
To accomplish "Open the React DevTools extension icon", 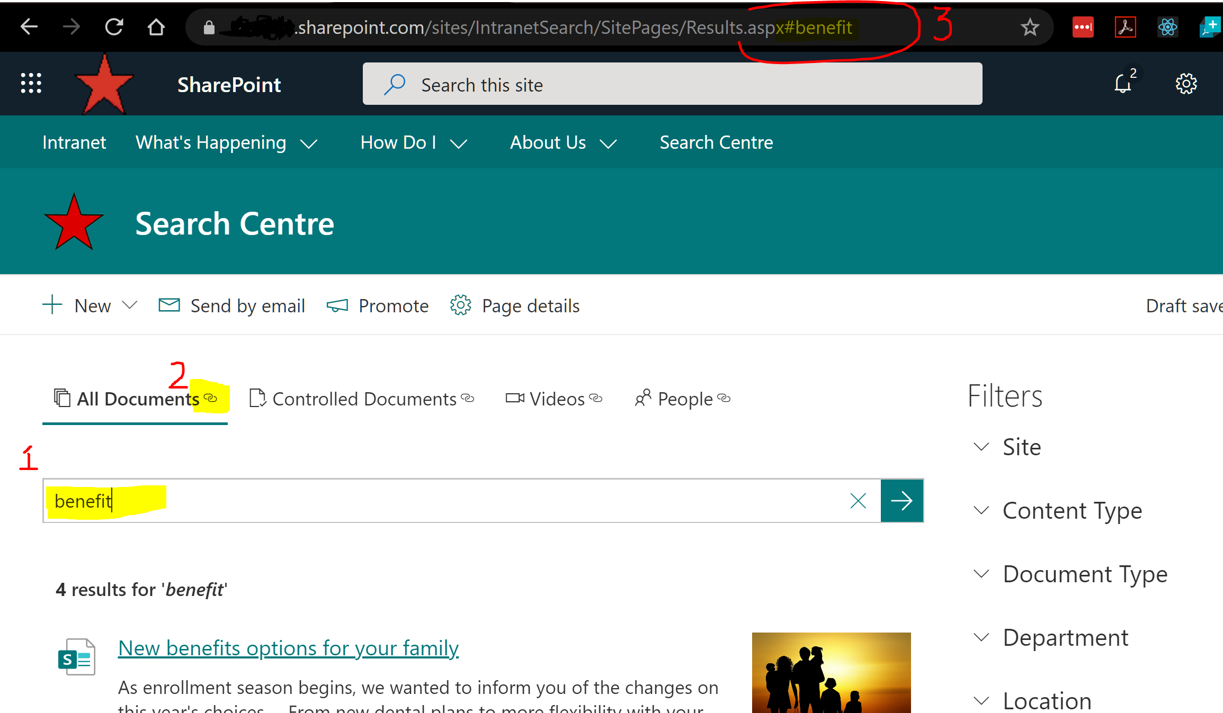I will click(1168, 26).
